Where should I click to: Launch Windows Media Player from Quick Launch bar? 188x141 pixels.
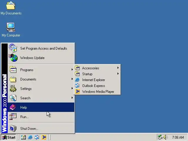[x=44, y=137]
